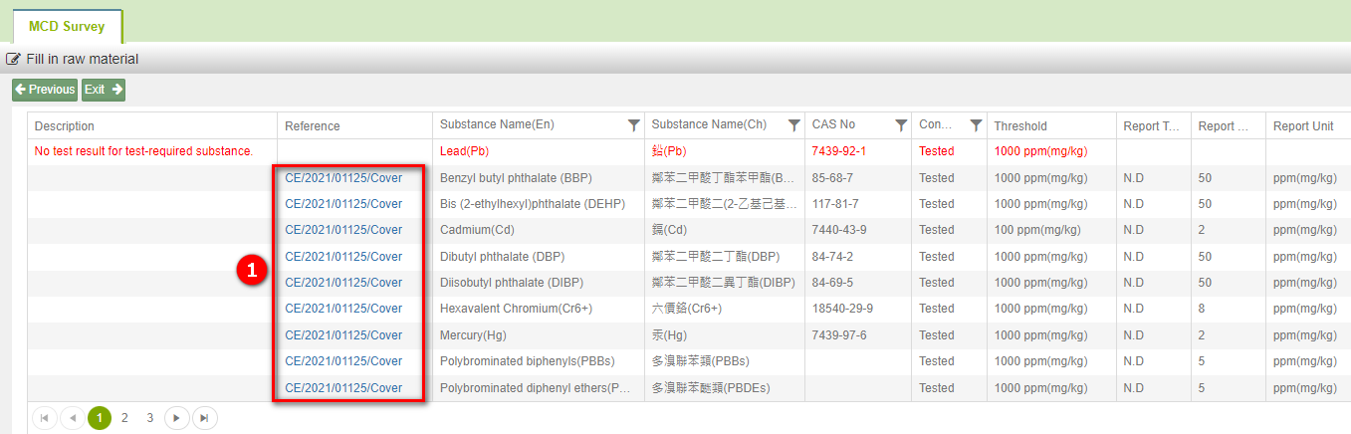The width and height of the screenshot is (1351, 434).
Task: Go to previous page arrow in pager
Action: click(x=72, y=418)
